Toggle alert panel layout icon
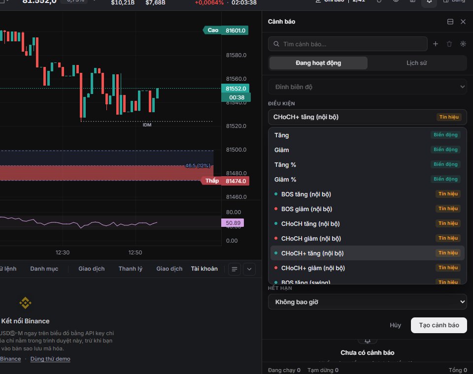This screenshot has height=374, width=473. click(x=450, y=22)
